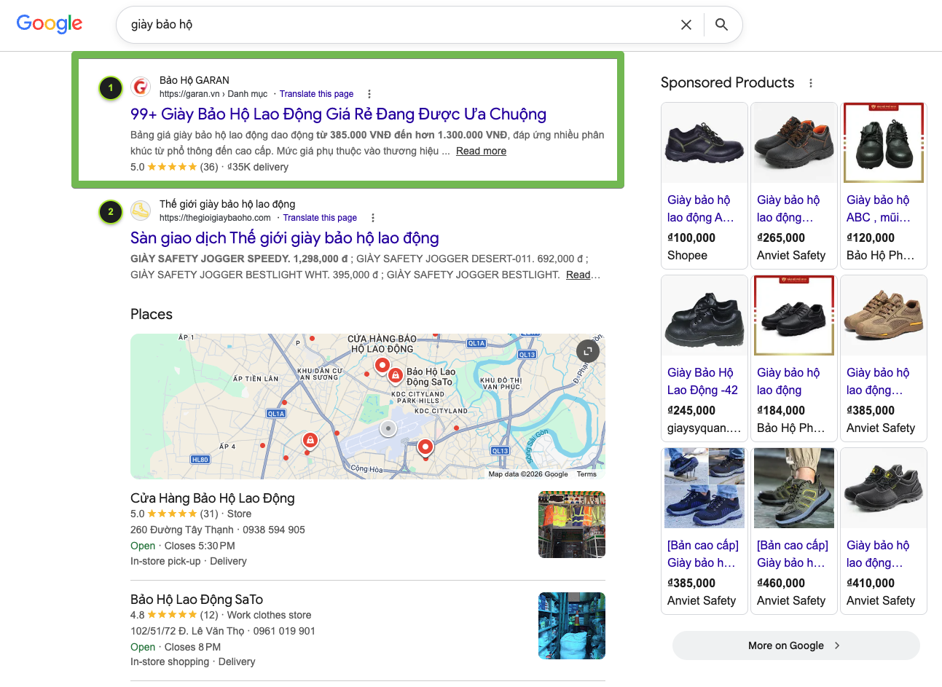Click the Cửa Hàng Bảo Hộ Lao Động store photo
942x687 pixels.
572,525
